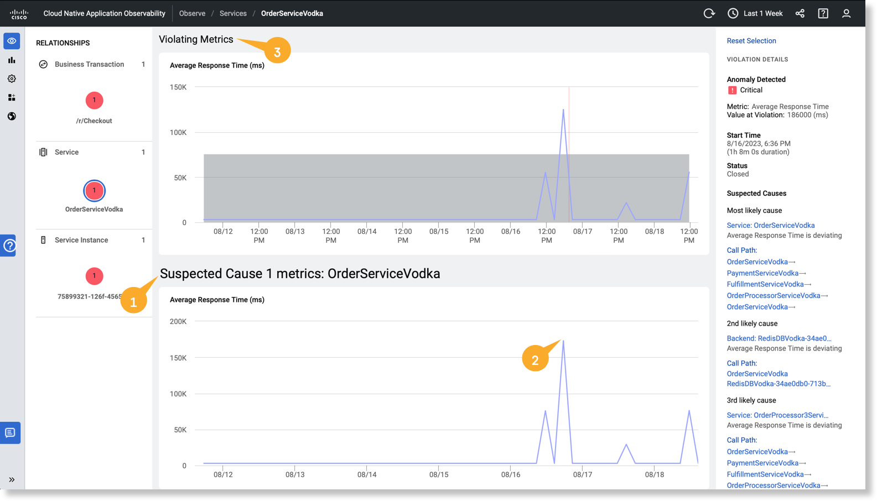Open the Observe eye icon in sidebar
Image resolution: width=877 pixels, height=501 pixels.
point(12,41)
